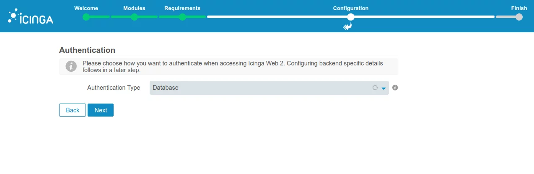The height and width of the screenshot is (174, 534).
Task: Click the green Modules step circle
Action: pos(134,17)
